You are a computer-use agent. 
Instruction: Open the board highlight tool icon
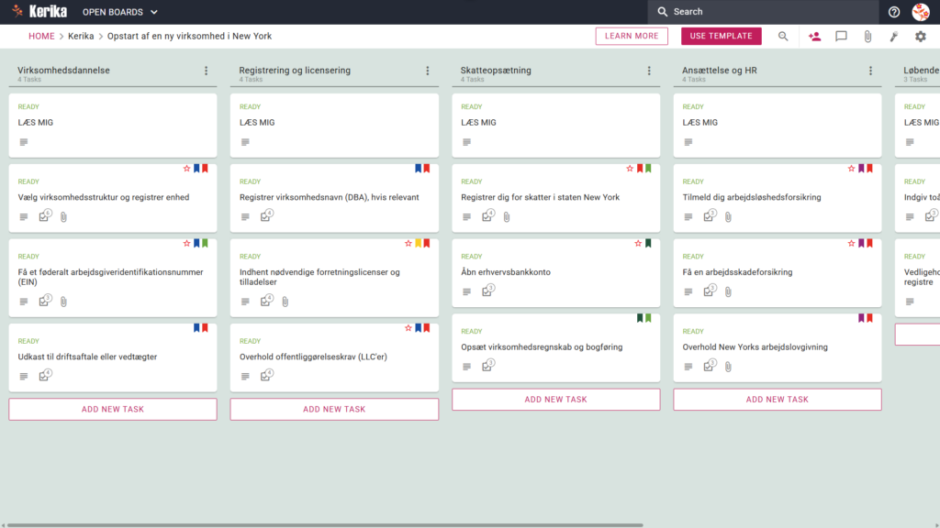(894, 36)
